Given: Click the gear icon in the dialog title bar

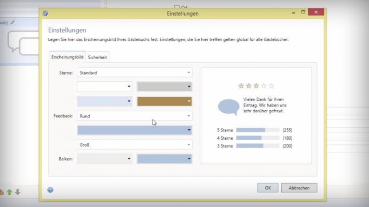Looking at the screenshot, I should click(x=45, y=13).
